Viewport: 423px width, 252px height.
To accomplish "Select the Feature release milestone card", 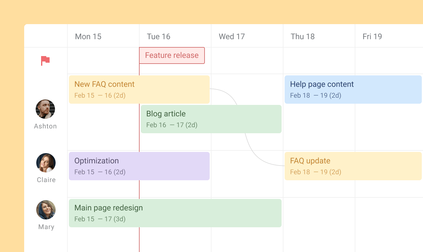I will coord(172,55).
